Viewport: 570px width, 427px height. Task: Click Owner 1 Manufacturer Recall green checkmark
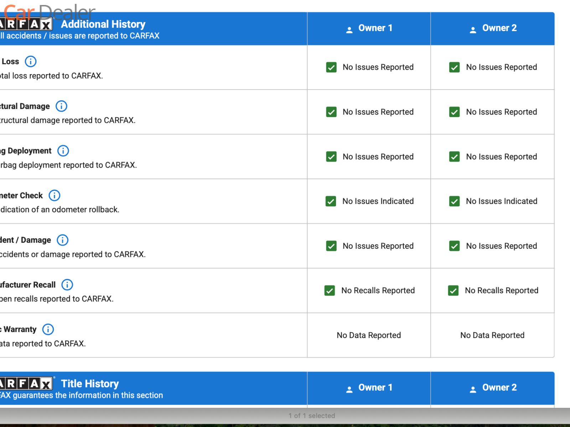[330, 291]
